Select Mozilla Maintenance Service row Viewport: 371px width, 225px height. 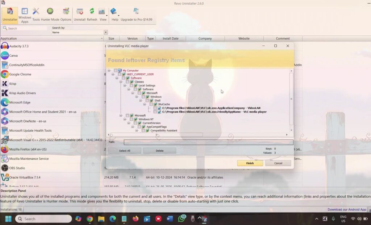(52, 159)
